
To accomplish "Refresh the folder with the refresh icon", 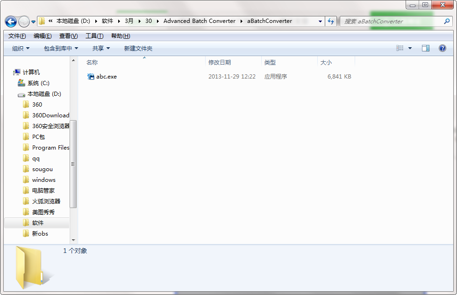I will point(331,22).
